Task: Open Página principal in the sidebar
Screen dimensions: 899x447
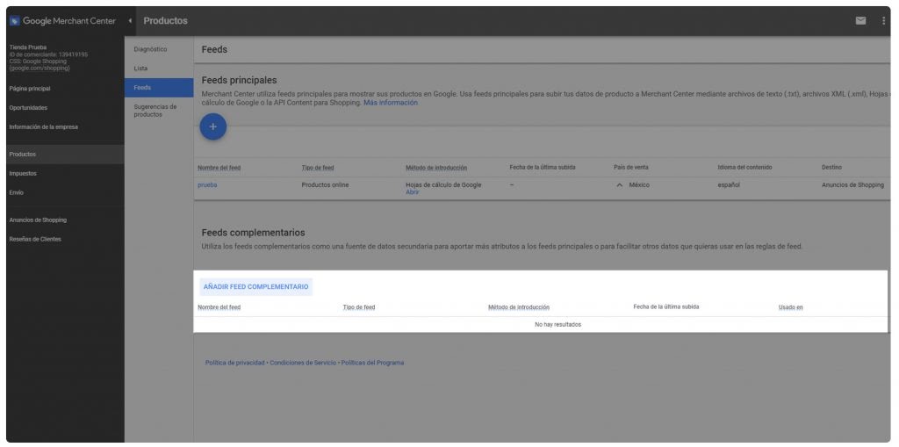Action: tap(30, 89)
